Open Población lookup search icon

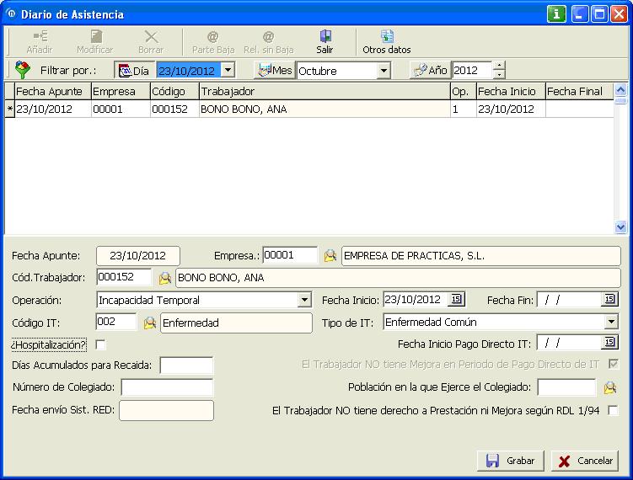(610, 387)
